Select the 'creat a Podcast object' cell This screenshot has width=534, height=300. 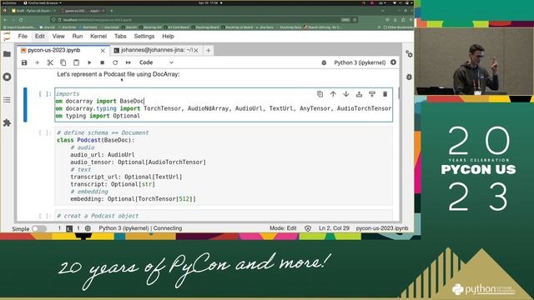point(224,216)
